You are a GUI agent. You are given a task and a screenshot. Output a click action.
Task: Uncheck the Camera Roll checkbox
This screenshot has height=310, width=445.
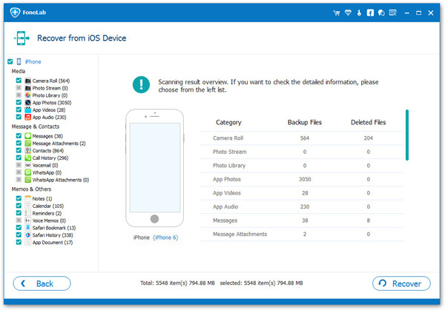tap(19, 81)
